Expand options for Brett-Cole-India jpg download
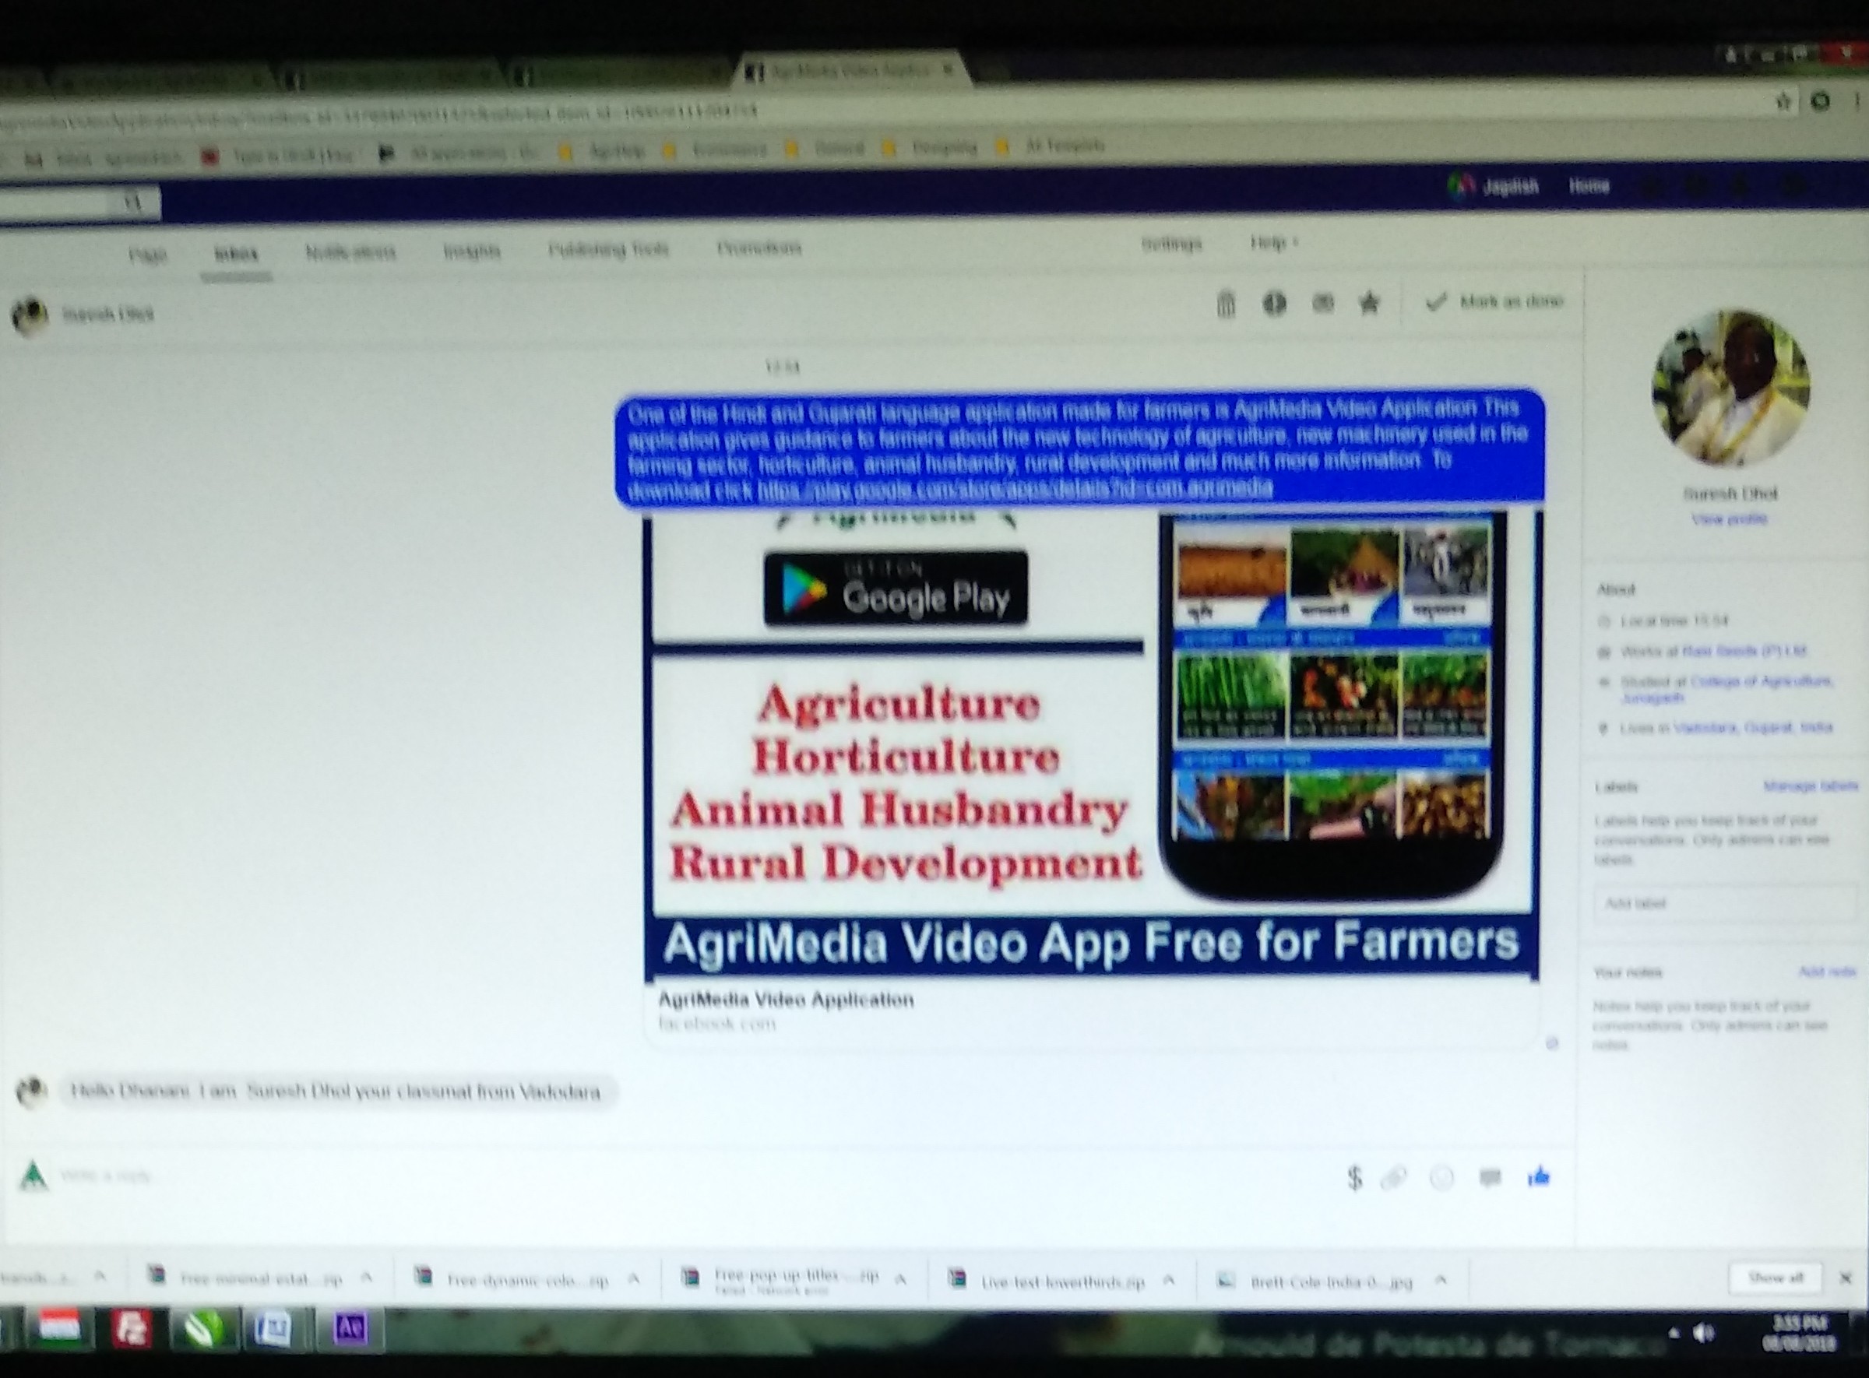 [1440, 1281]
